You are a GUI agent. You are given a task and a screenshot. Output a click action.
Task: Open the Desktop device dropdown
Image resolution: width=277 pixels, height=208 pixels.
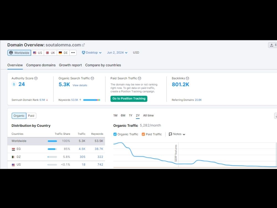click(x=92, y=52)
